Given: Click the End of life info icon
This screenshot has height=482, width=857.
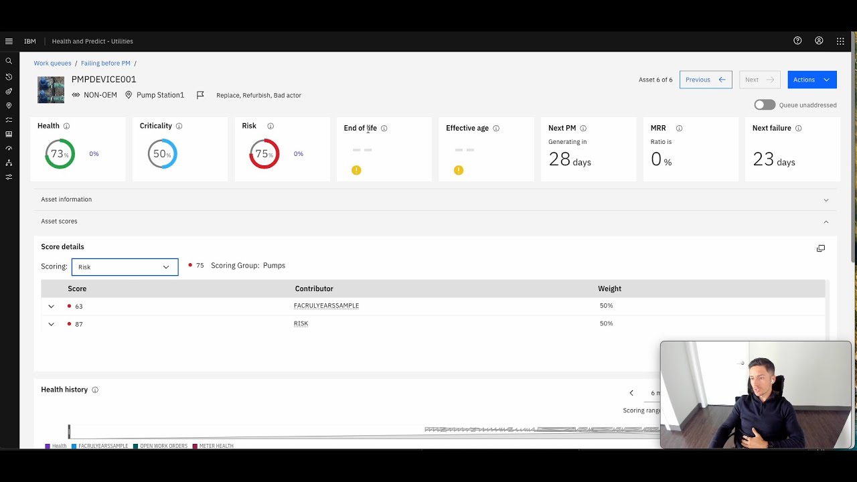Looking at the screenshot, I should click(384, 128).
